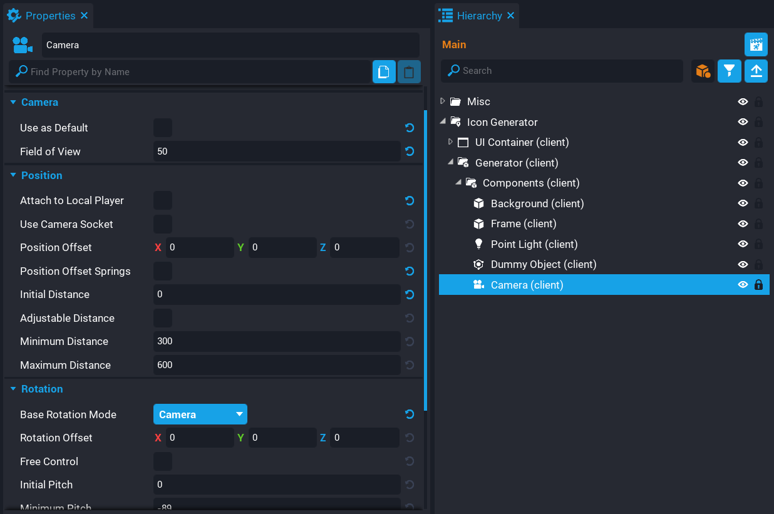Reset the Initial Distance property
Image resolution: width=774 pixels, height=514 pixels.
click(410, 294)
